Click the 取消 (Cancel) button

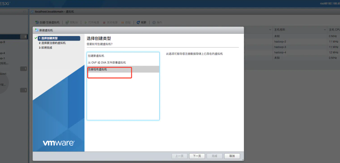pyautogui.click(x=232, y=156)
